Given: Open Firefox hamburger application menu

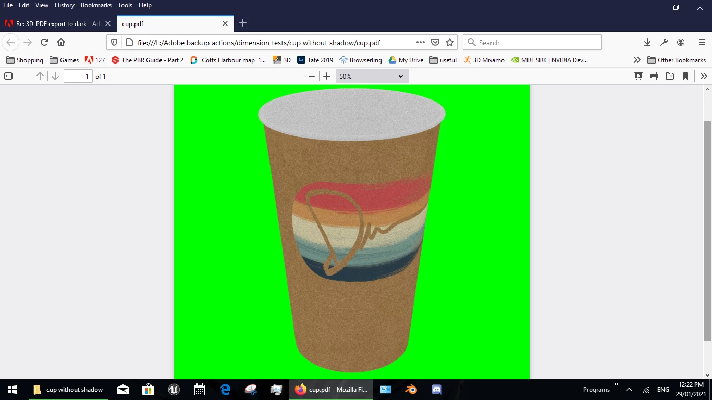Looking at the screenshot, I should click(x=702, y=43).
